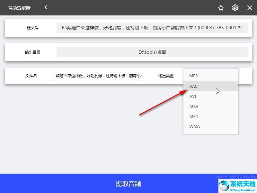The image size is (257, 193).
Task: Choose output directory D:\tools\桌面
Action: click(x=152, y=52)
